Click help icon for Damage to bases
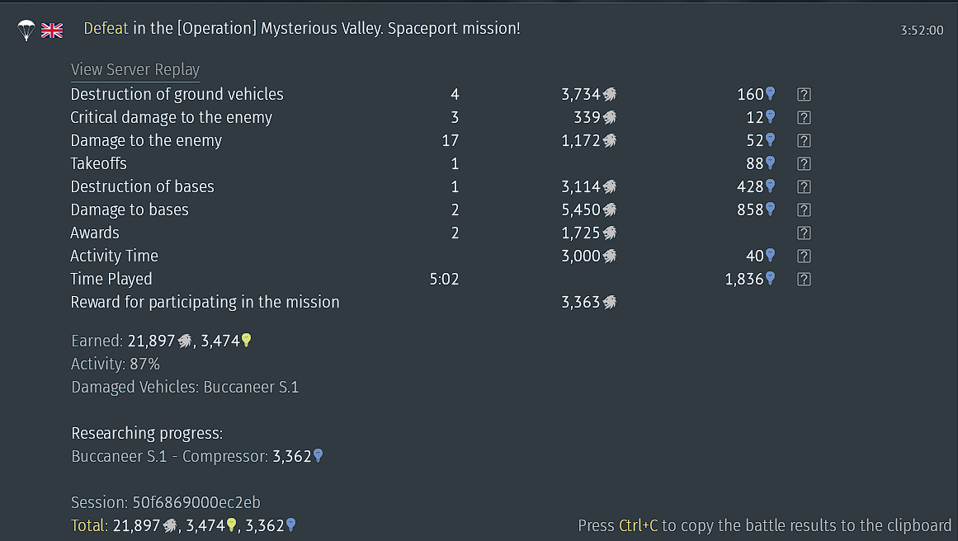 (x=804, y=210)
